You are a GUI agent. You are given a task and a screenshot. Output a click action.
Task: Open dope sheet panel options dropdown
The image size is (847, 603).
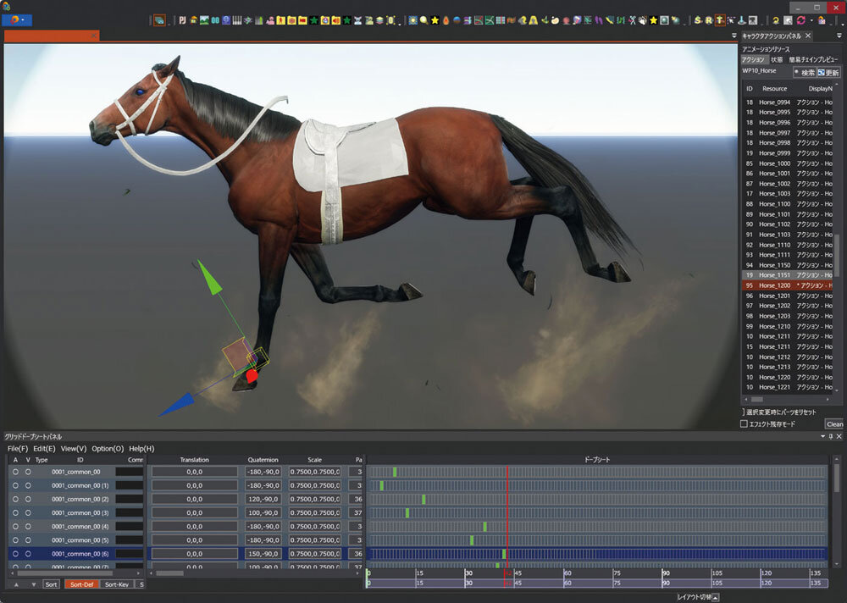822,436
